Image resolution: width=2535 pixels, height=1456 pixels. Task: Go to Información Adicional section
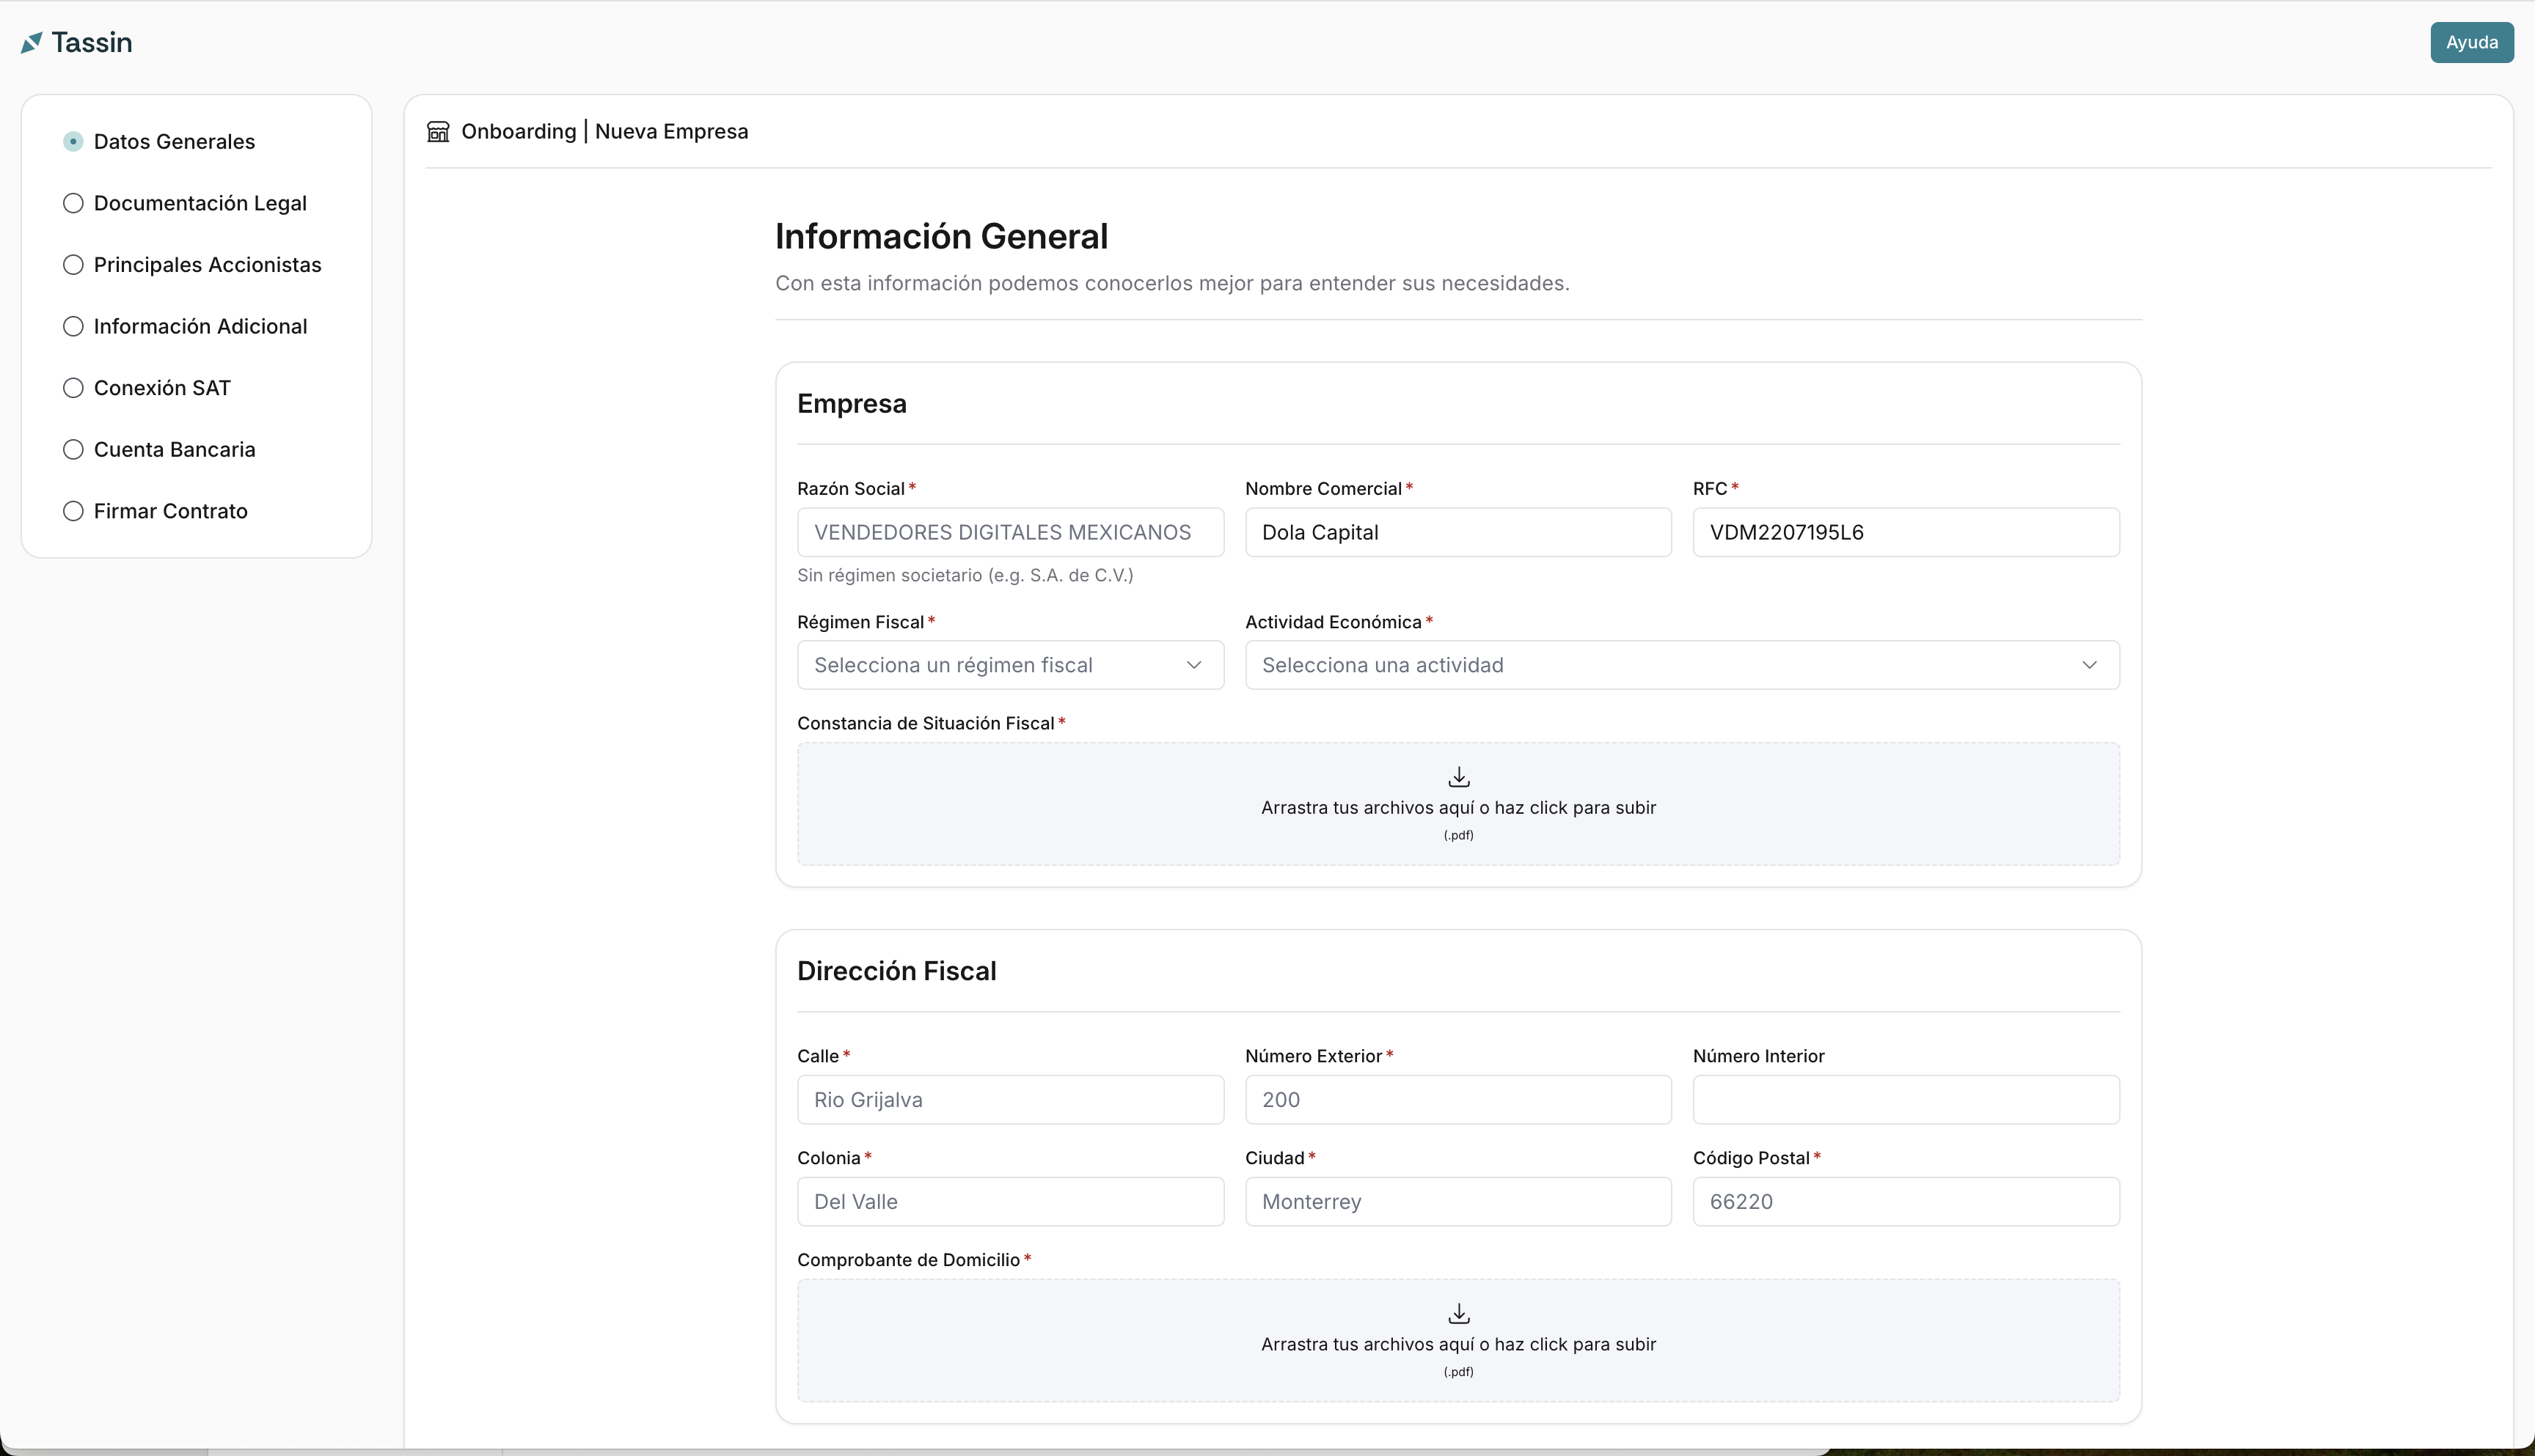click(x=200, y=327)
